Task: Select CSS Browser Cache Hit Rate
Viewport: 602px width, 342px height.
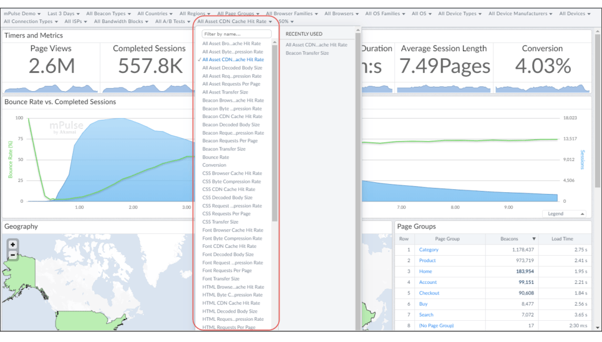Action: [x=232, y=173]
